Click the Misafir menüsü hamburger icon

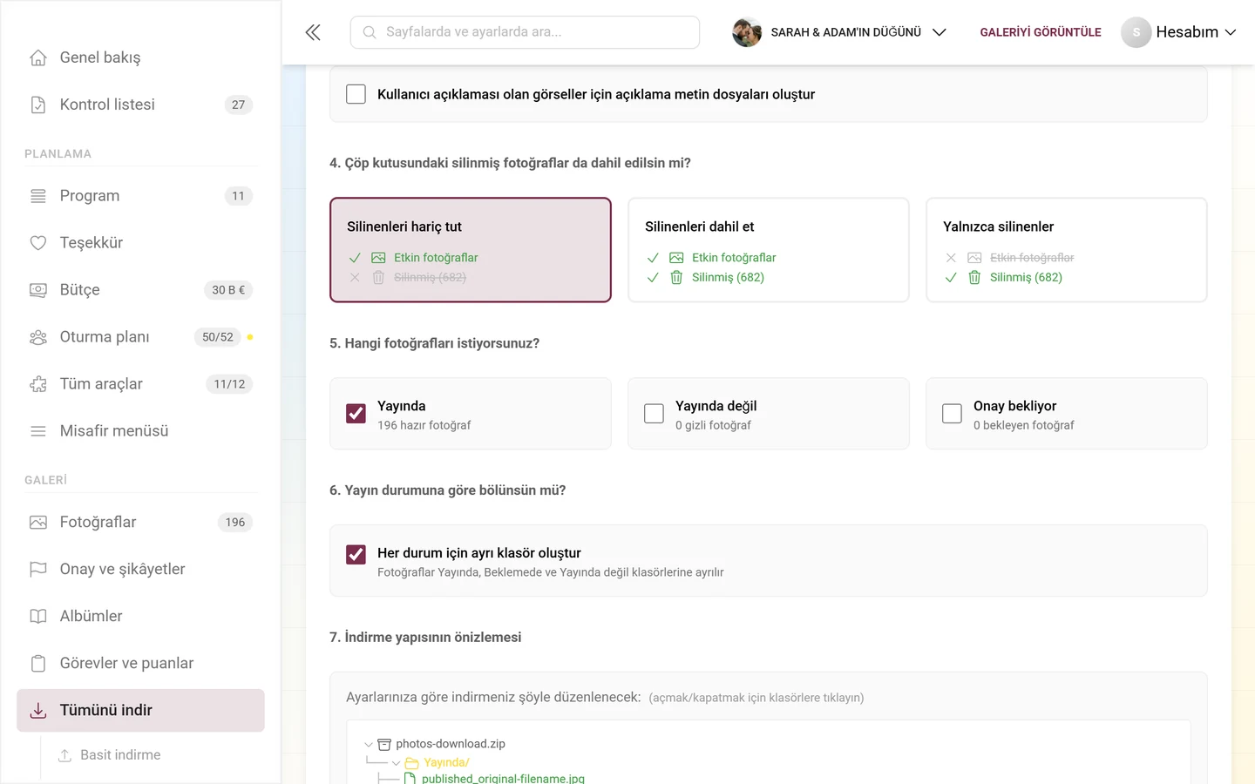(38, 431)
